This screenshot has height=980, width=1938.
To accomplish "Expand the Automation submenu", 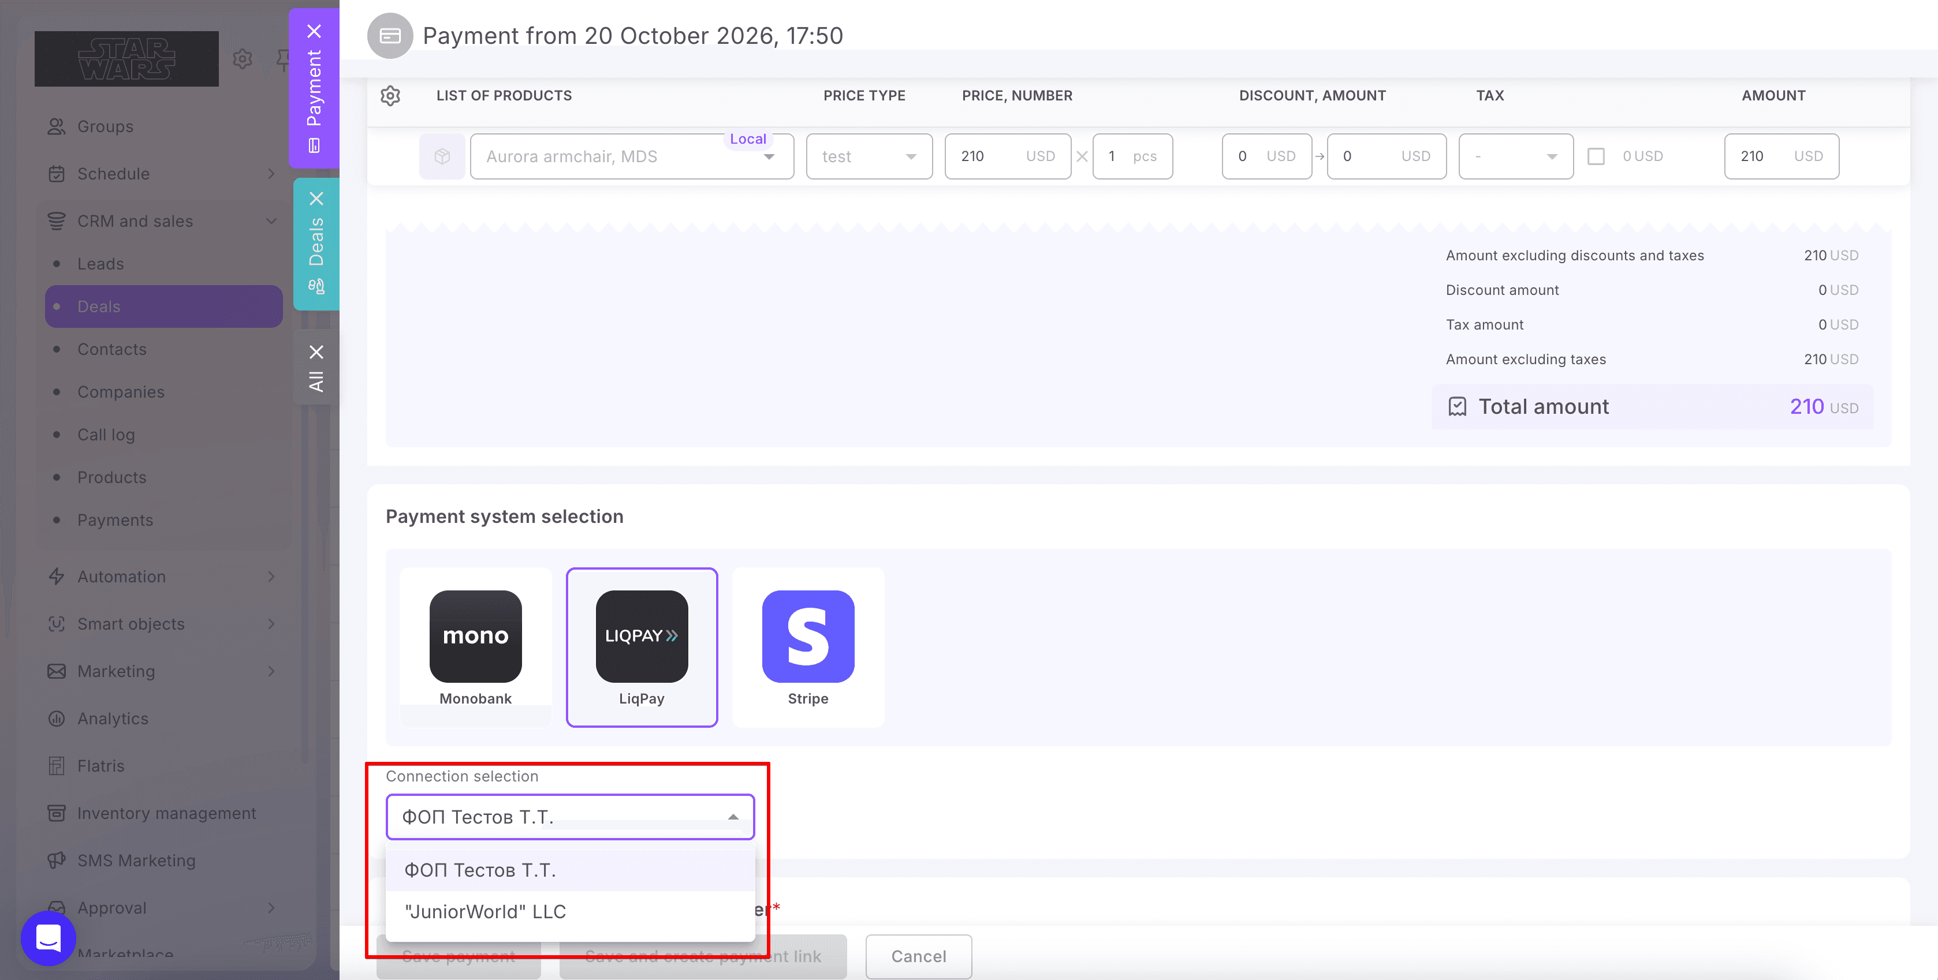I will (x=271, y=577).
